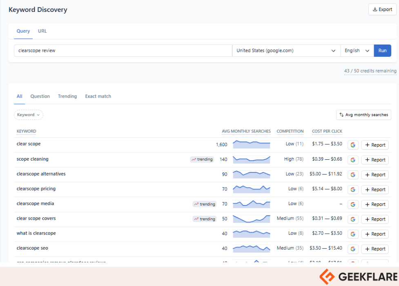The width and height of the screenshot is (399, 286).
Task: Click the 1,600 monthly searches value
Action: 222,145
